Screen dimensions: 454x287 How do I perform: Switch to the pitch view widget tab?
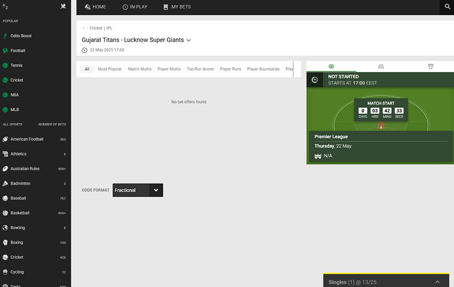click(x=331, y=67)
